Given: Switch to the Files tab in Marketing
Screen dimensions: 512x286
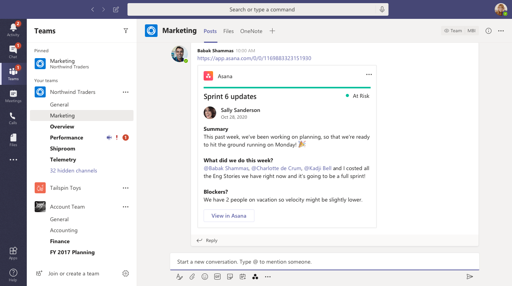Looking at the screenshot, I should tap(228, 31).
